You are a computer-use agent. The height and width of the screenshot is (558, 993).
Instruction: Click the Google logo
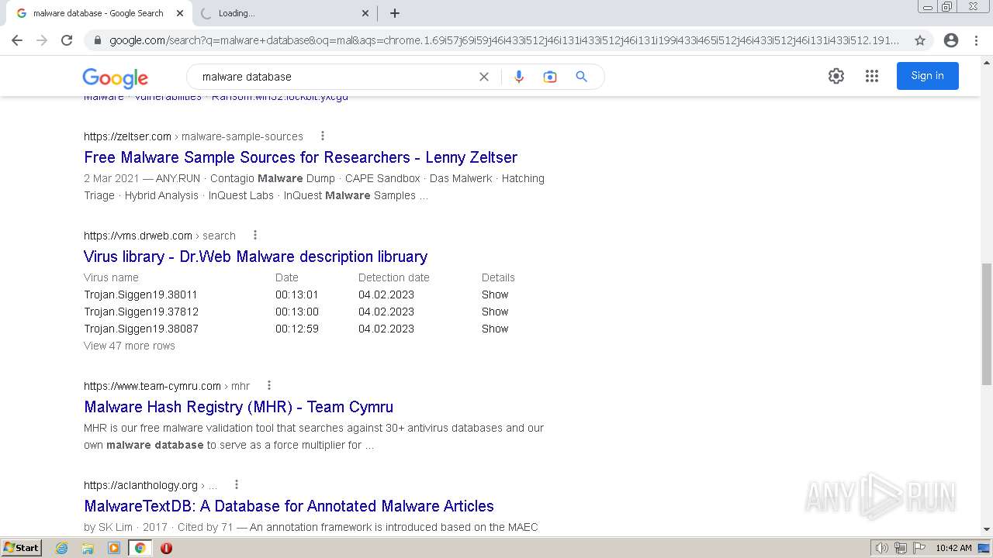coord(116,77)
